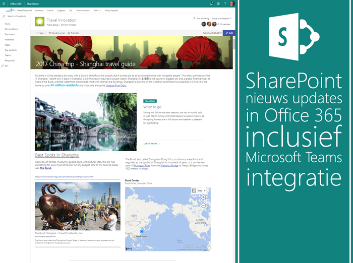This screenshot has width=353, height=263.
Task: Click the Shanghai travel guide banner image
Action: 132,52
